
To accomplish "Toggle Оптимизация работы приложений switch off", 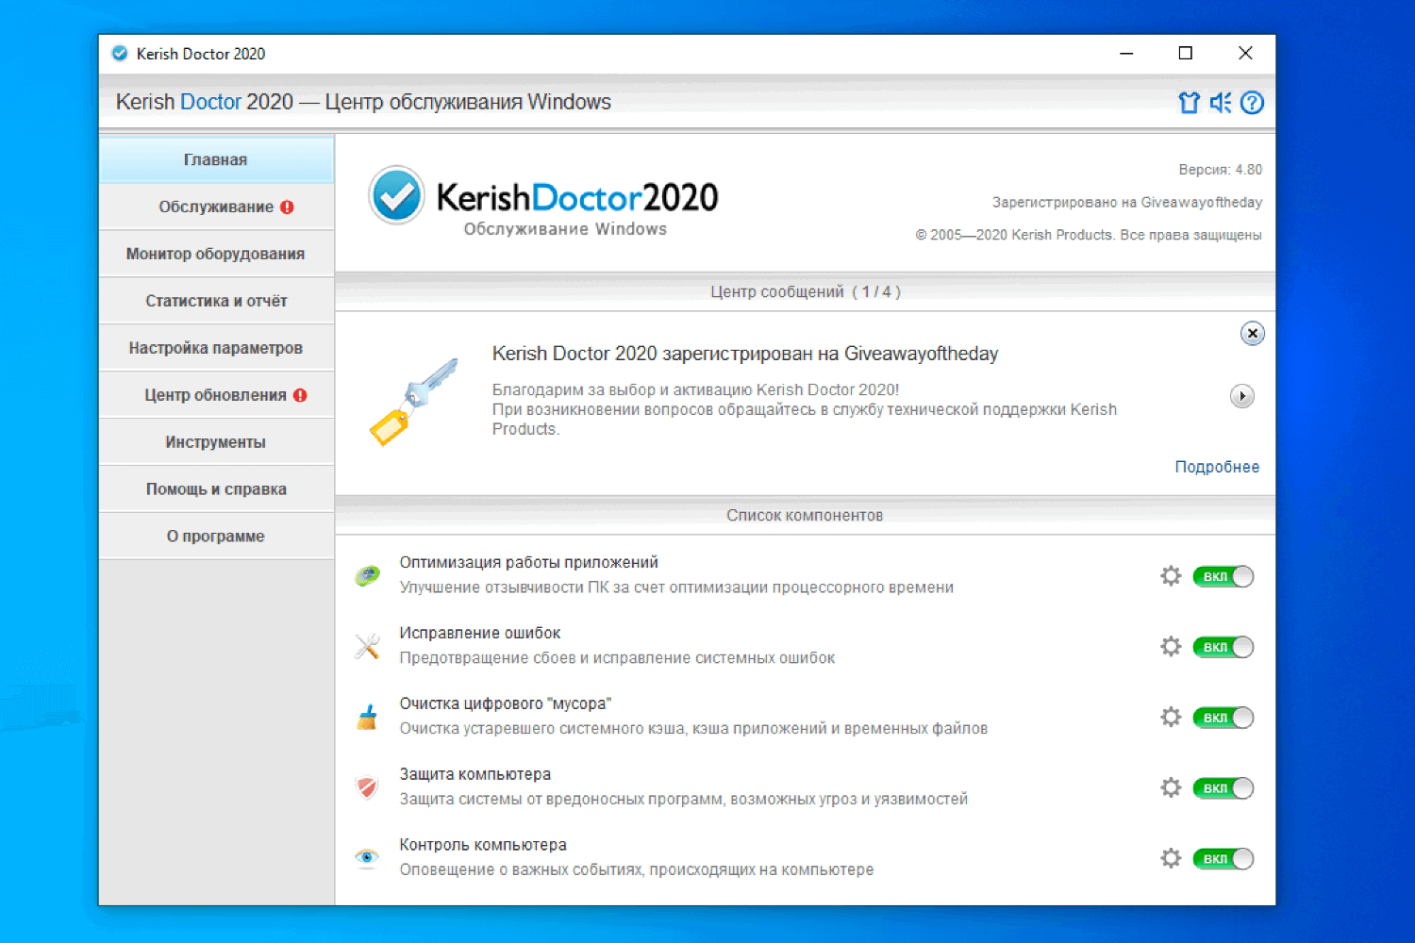I will pos(1224,576).
